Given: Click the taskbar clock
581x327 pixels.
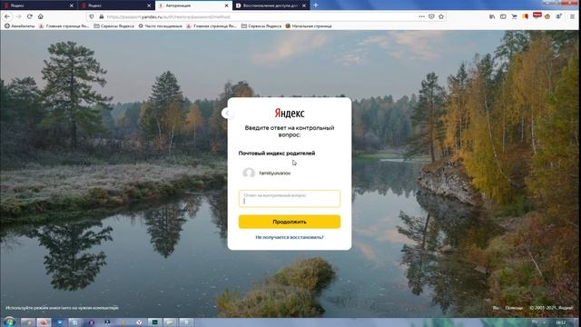Looking at the screenshot, I should (561, 322).
